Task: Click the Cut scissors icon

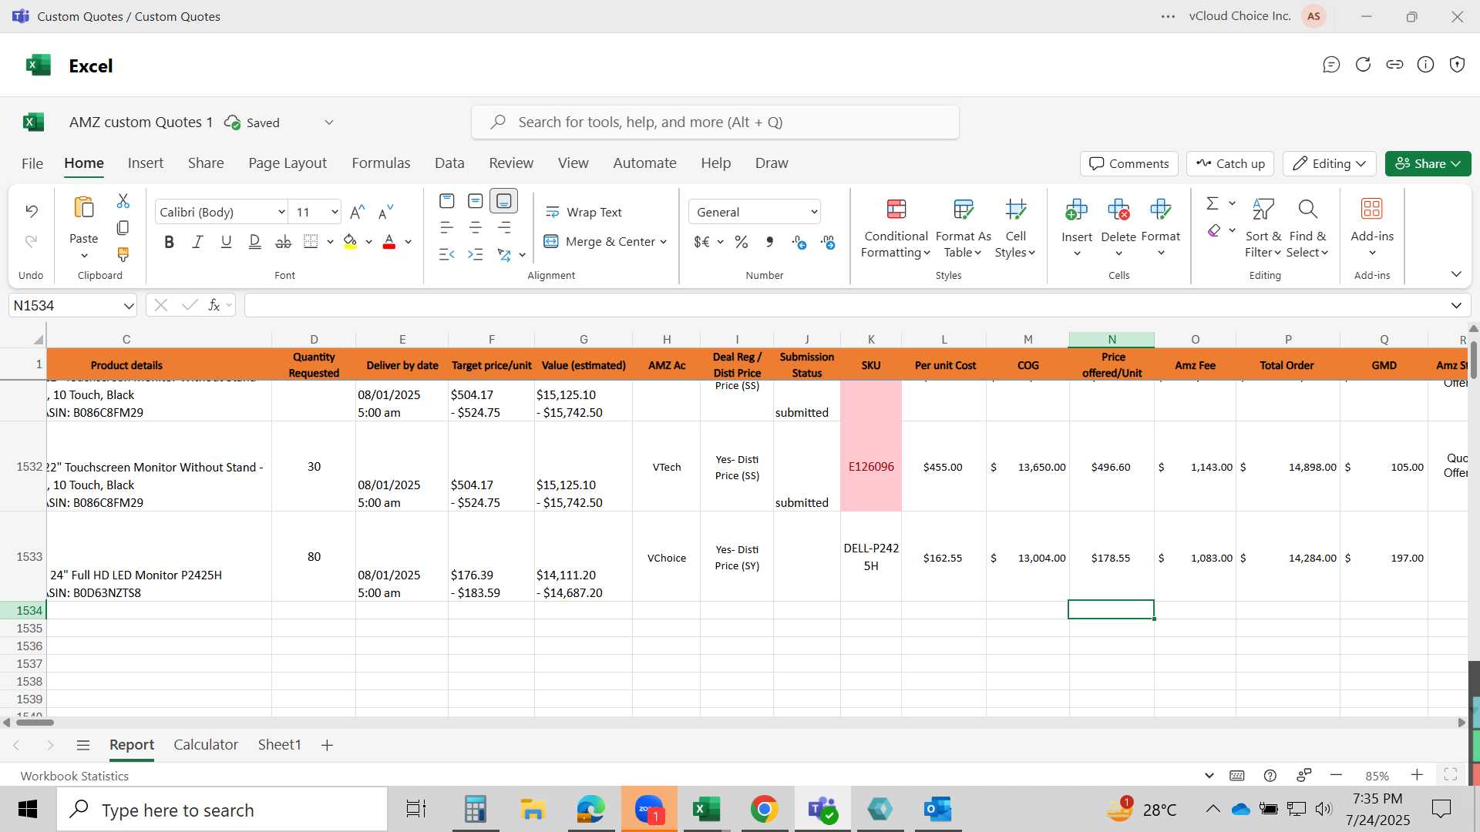Action: pos(123,201)
